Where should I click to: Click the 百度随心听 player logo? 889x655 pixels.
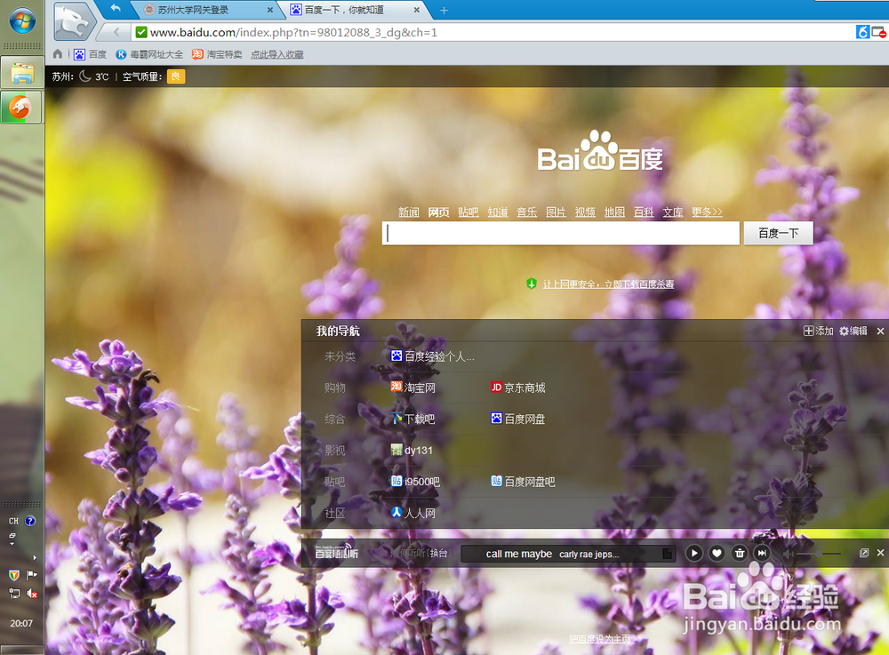coord(336,551)
